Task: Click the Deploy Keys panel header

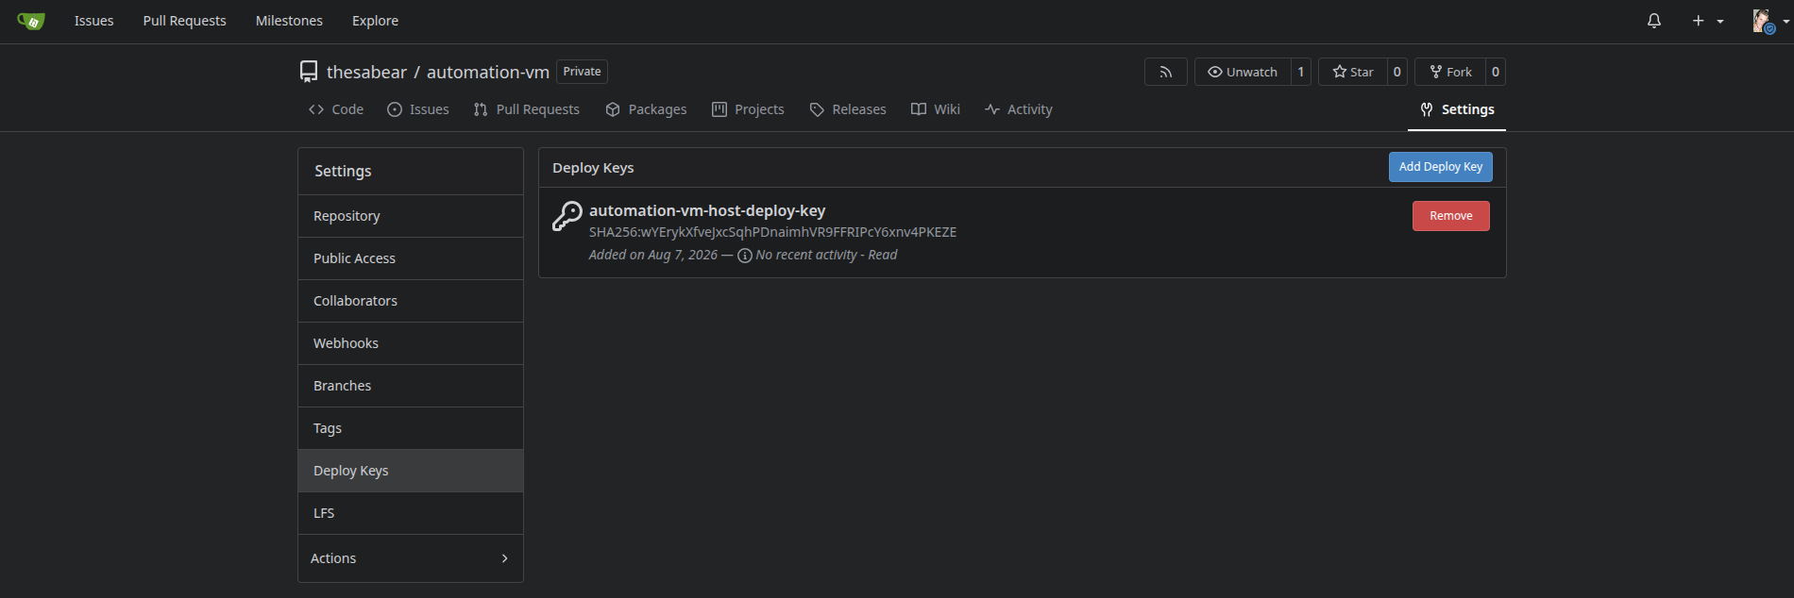Action: [593, 168]
